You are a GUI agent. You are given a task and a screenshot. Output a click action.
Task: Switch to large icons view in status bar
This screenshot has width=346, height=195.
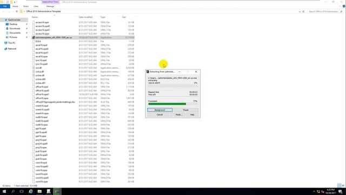[x=343, y=185]
